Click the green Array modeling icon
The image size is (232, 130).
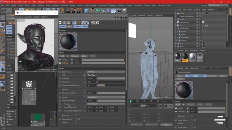pyautogui.click(x=103, y=10)
